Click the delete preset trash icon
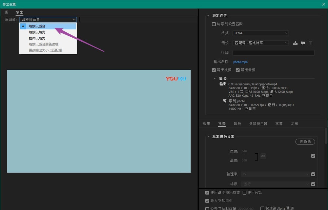 pos(311,43)
